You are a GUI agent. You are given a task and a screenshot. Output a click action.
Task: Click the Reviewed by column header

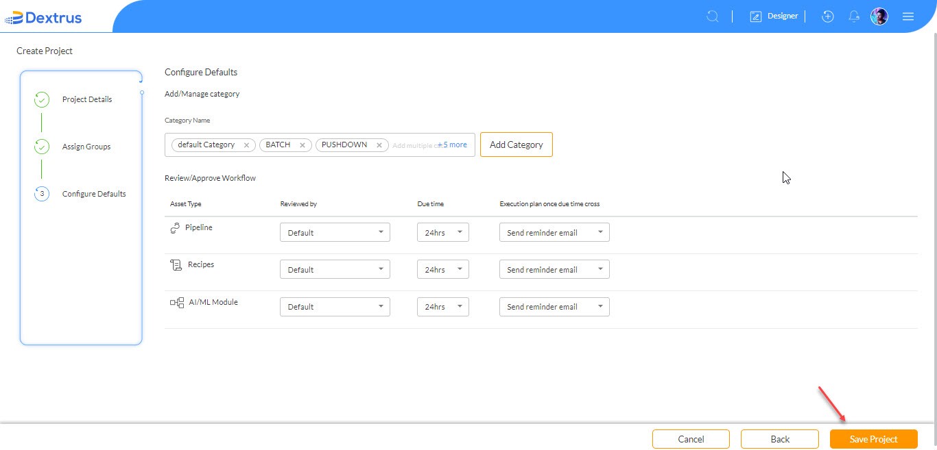click(x=298, y=204)
